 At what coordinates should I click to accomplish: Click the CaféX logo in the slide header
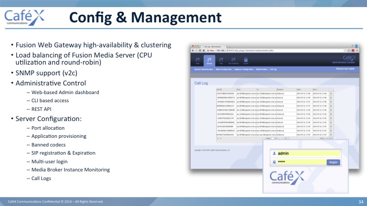(24, 17)
